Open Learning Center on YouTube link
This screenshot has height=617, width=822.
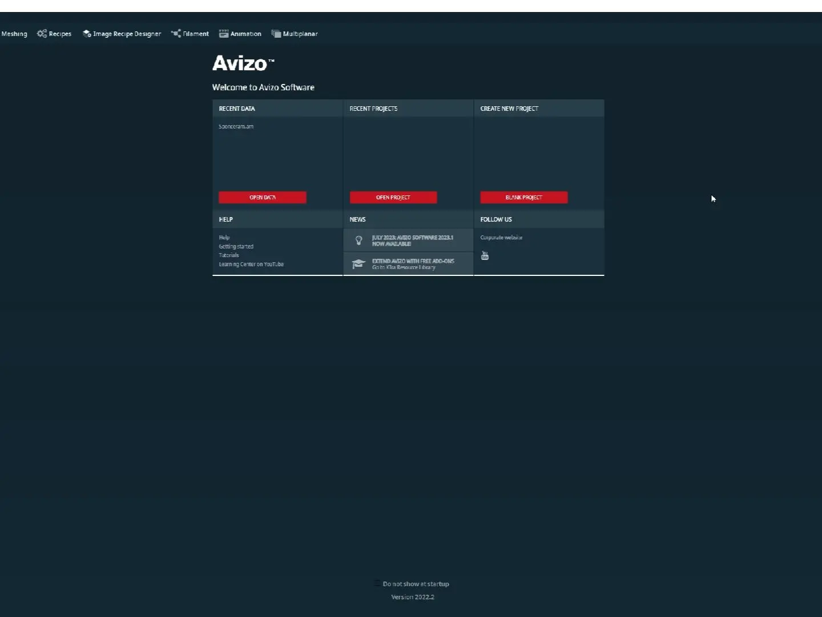click(251, 264)
